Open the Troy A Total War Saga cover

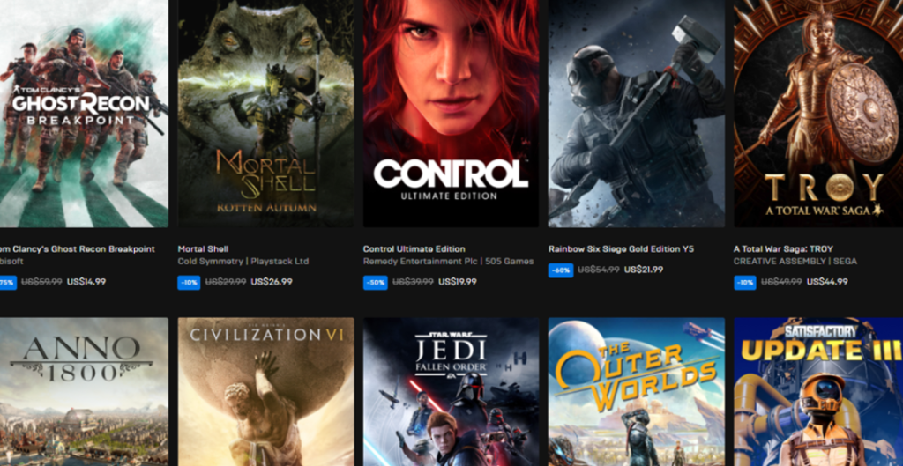tap(818, 114)
